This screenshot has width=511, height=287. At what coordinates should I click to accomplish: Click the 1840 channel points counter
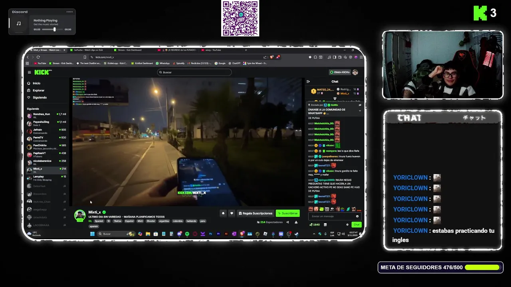[315, 224]
